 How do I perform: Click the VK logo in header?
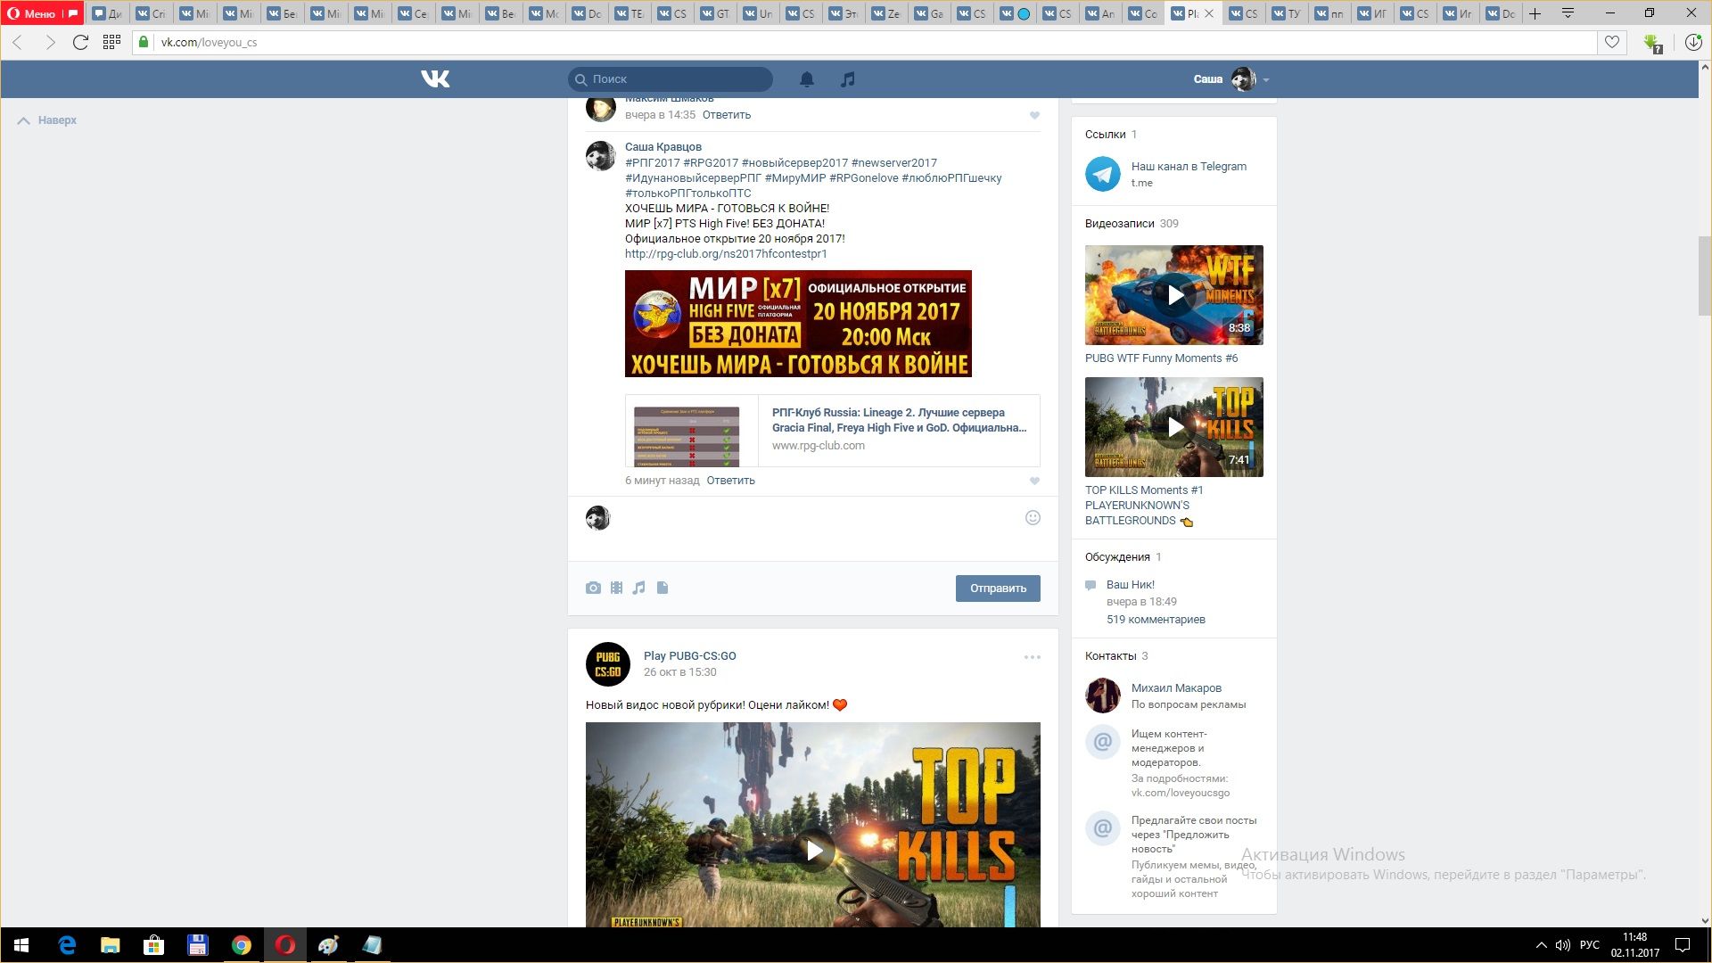(x=435, y=79)
